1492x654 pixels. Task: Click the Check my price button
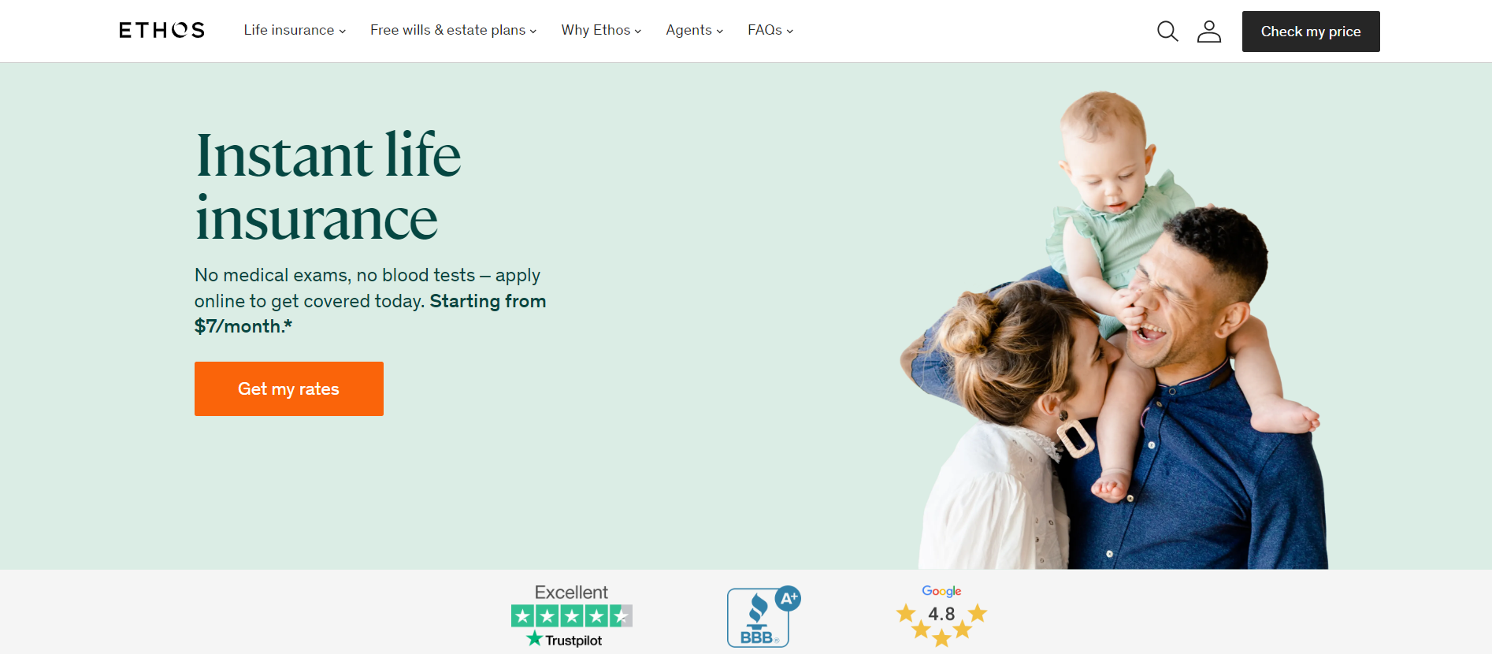(x=1311, y=32)
